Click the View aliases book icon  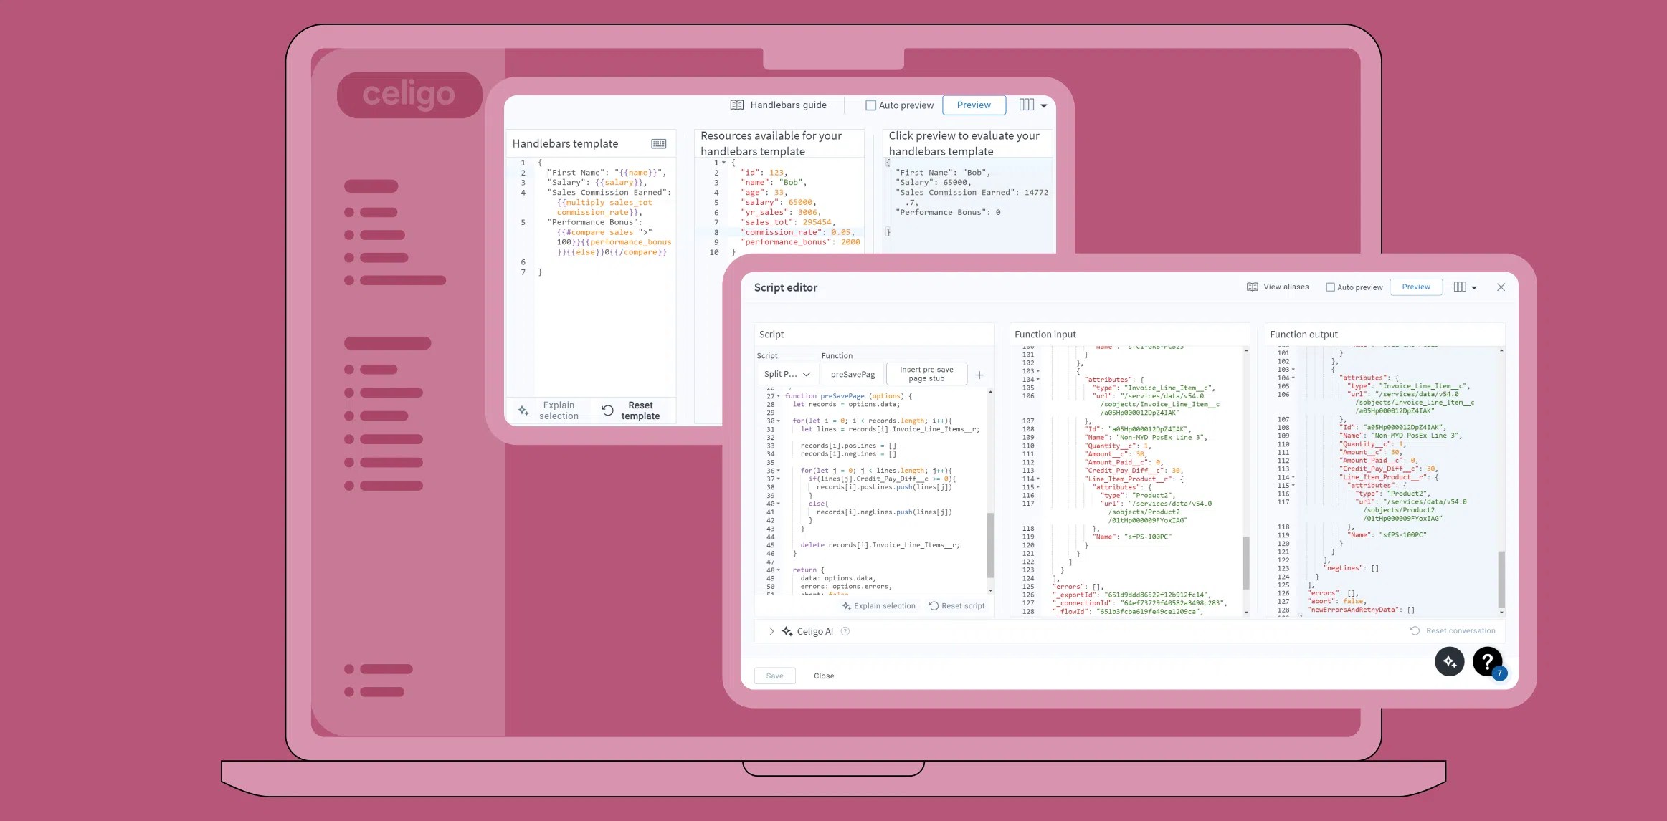(x=1251, y=287)
